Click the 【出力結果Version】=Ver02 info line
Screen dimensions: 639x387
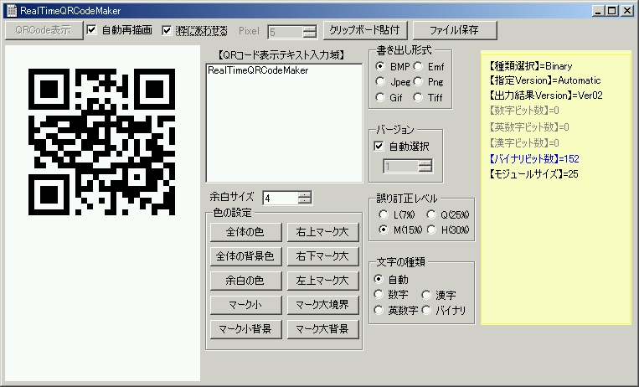coord(546,95)
